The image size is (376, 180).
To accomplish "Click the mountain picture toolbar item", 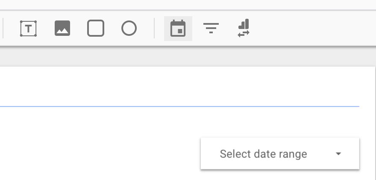I will click(62, 28).
